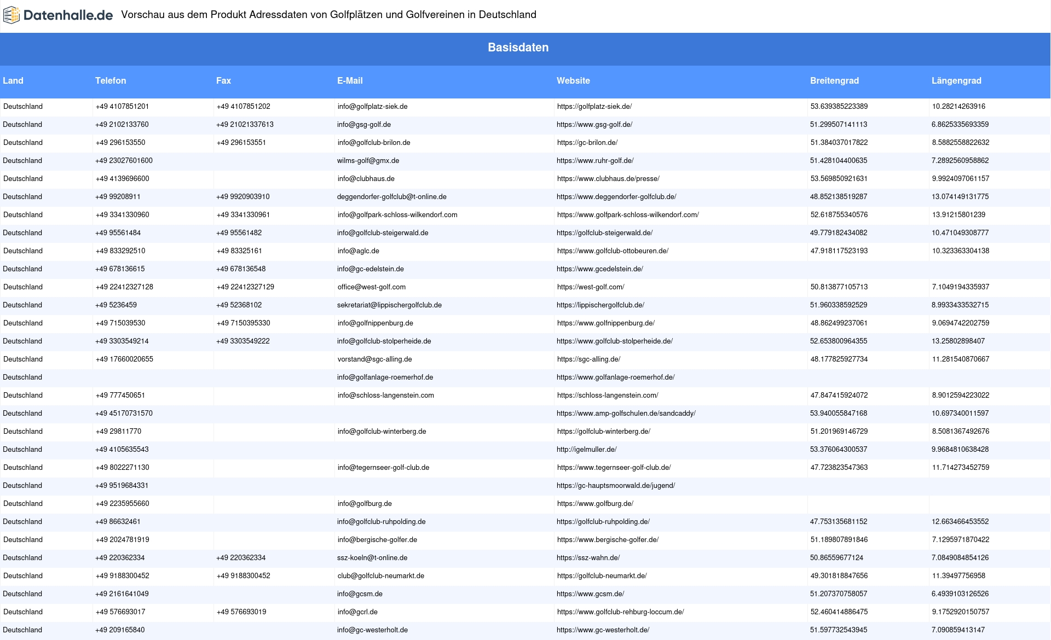Click website https://golfclub-steigerwald.de/
Image resolution: width=1051 pixels, height=640 pixels.
coord(605,233)
